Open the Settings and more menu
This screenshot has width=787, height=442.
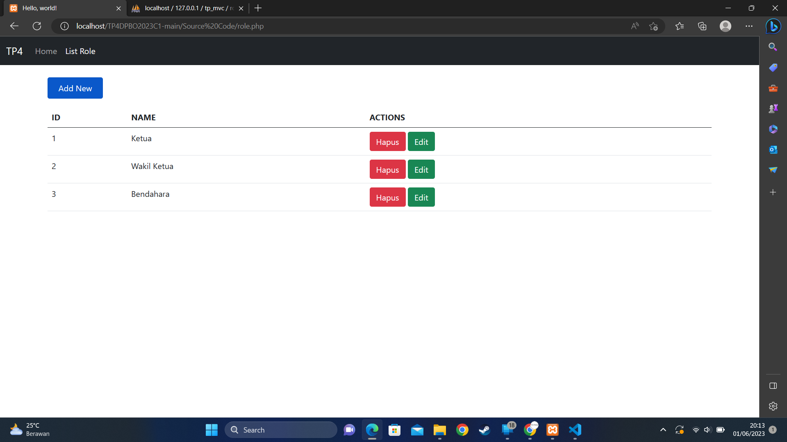749,26
